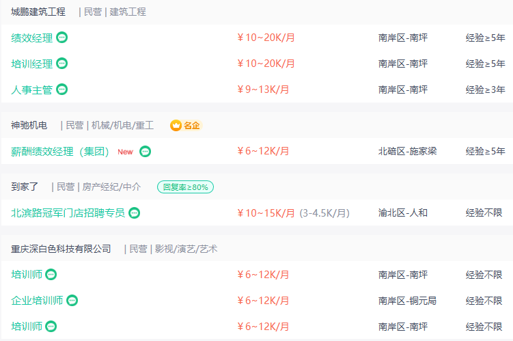Start chat for 北滨路冠军门店招聘专员
This screenshot has width=513, height=341.
[x=134, y=213]
